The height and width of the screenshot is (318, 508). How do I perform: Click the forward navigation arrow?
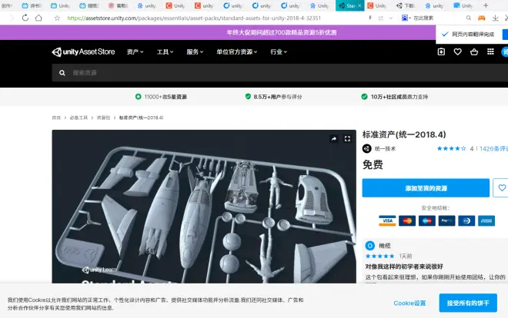[x=12, y=18]
